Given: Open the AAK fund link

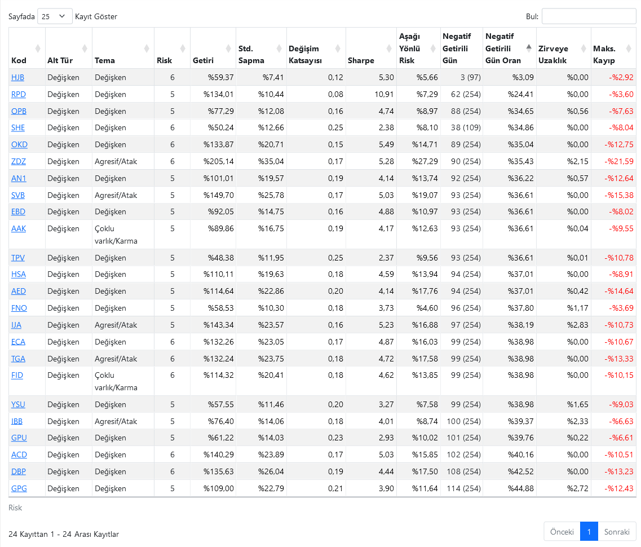Looking at the screenshot, I should [x=19, y=228].
